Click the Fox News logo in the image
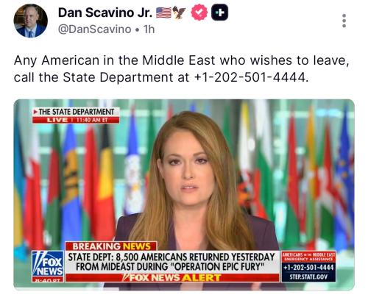The image size is (368, 303). point(48,266)
